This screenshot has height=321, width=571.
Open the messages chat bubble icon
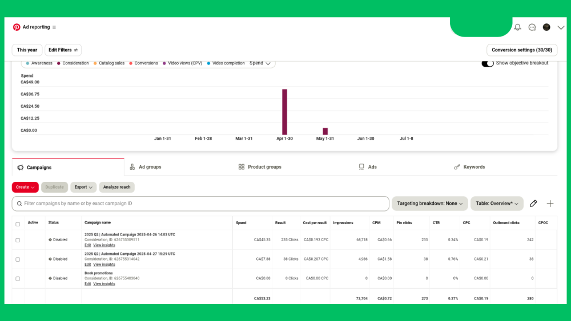(x=532, y=27)
